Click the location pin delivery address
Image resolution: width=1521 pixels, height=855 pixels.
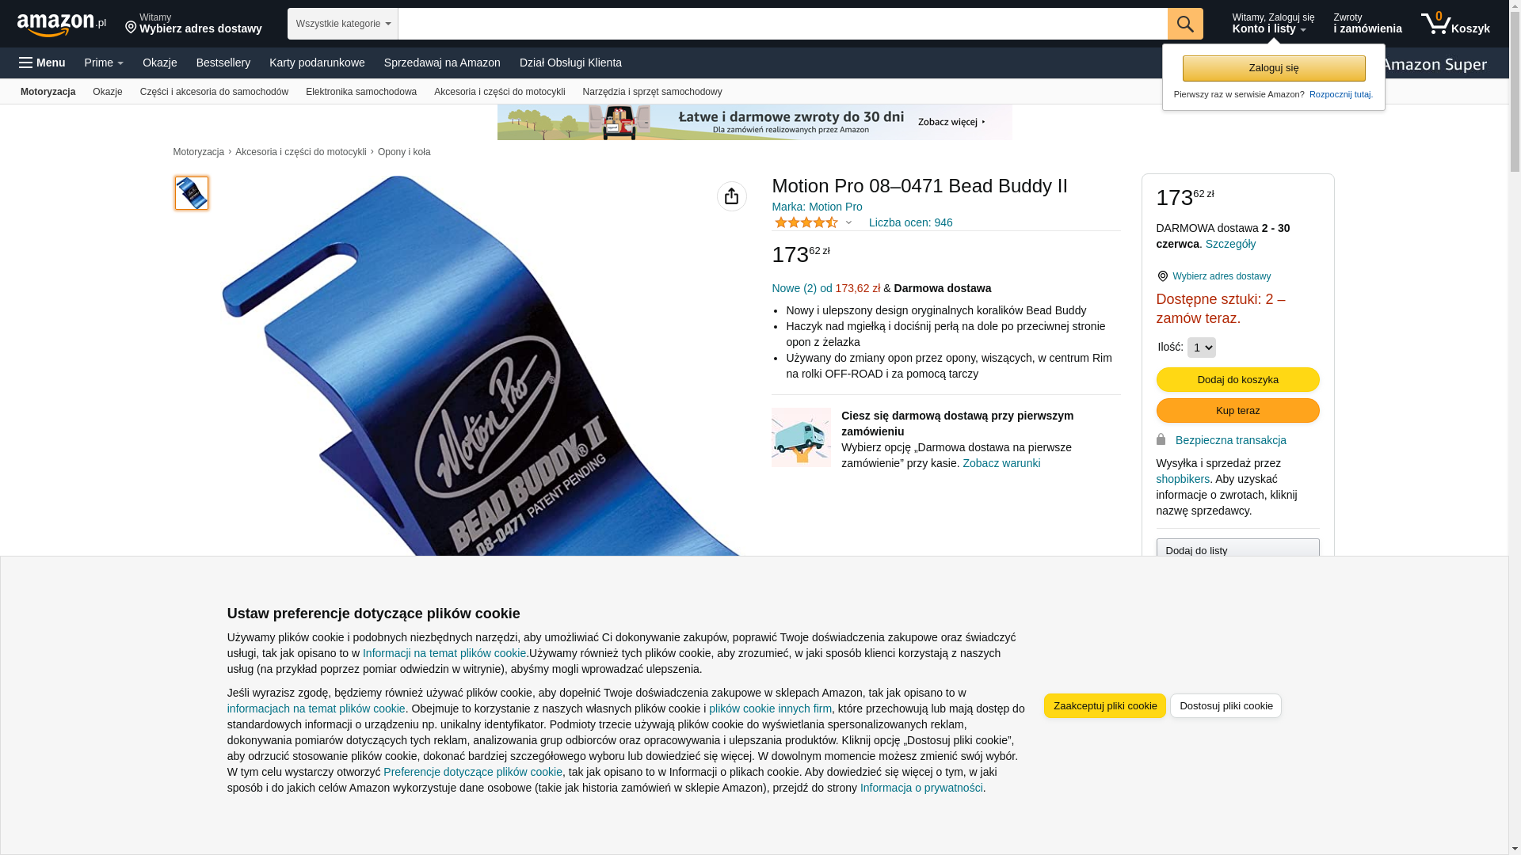tap(193, 24)
